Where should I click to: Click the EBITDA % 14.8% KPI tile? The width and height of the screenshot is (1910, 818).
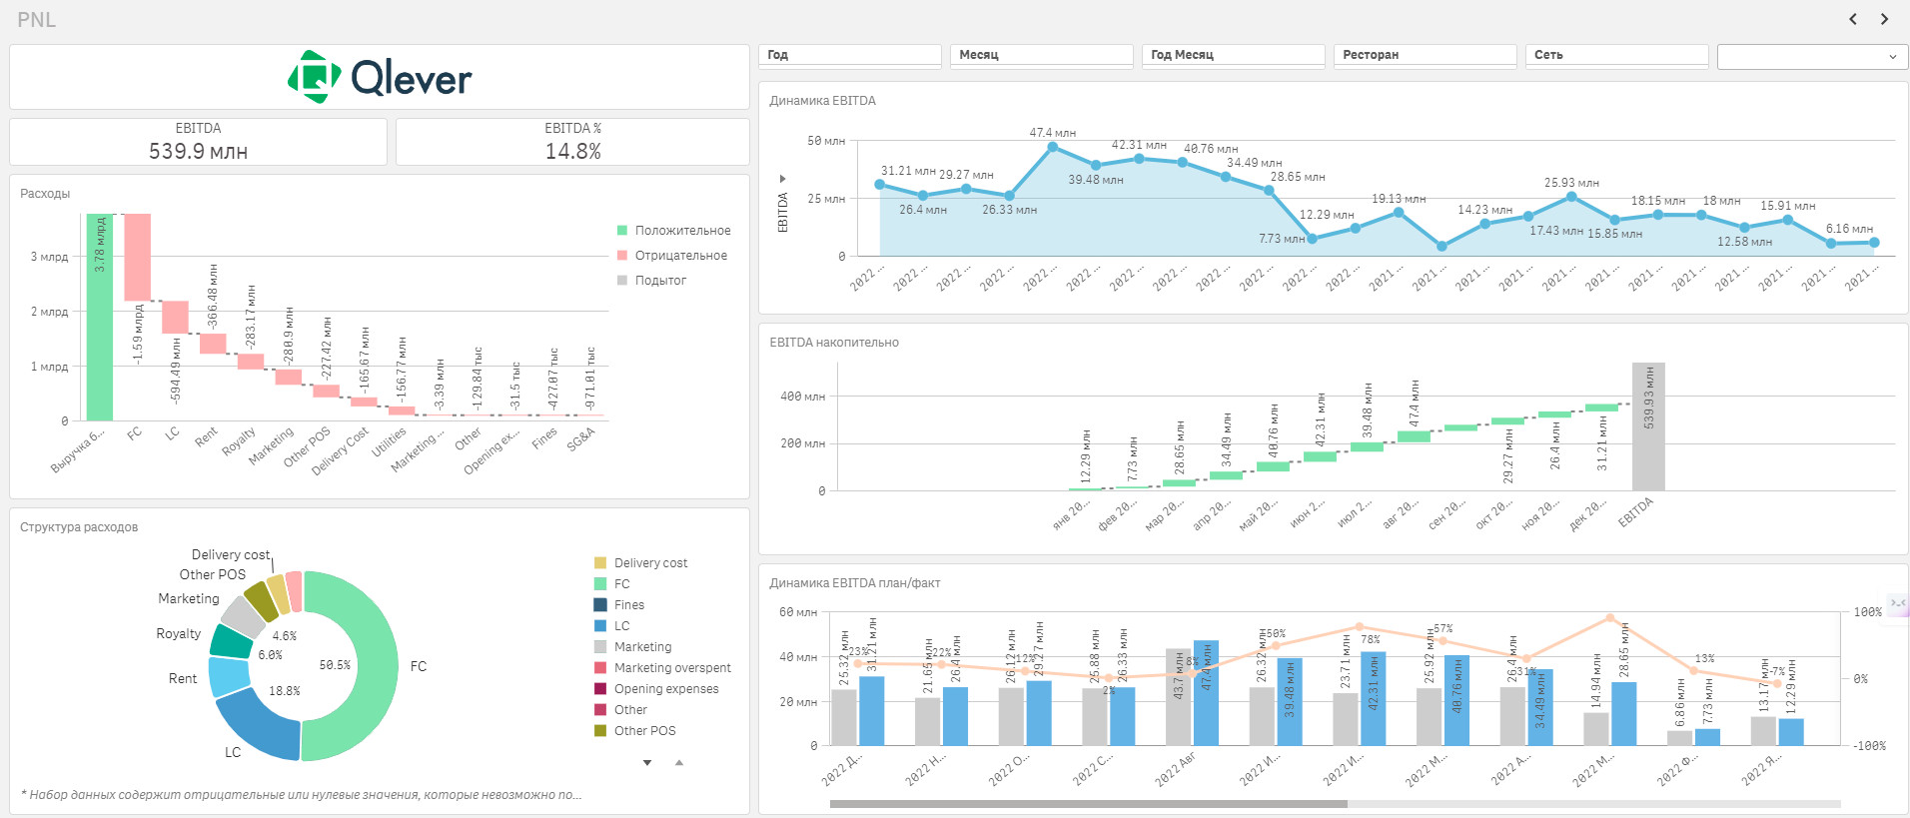572,142
